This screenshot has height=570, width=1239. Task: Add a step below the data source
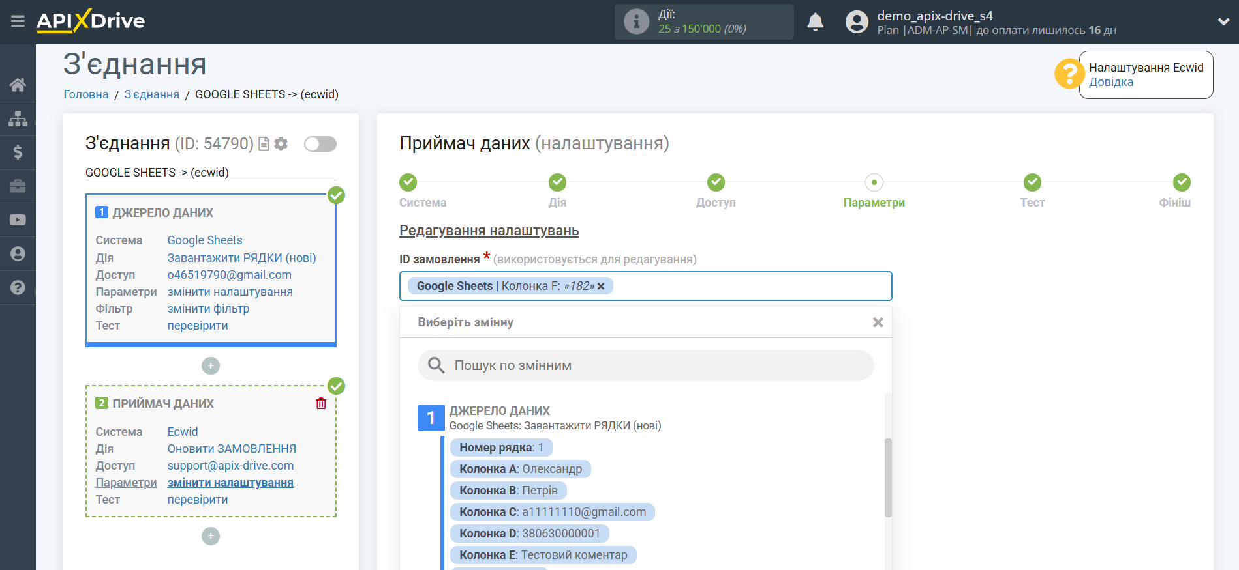point(211,366)
